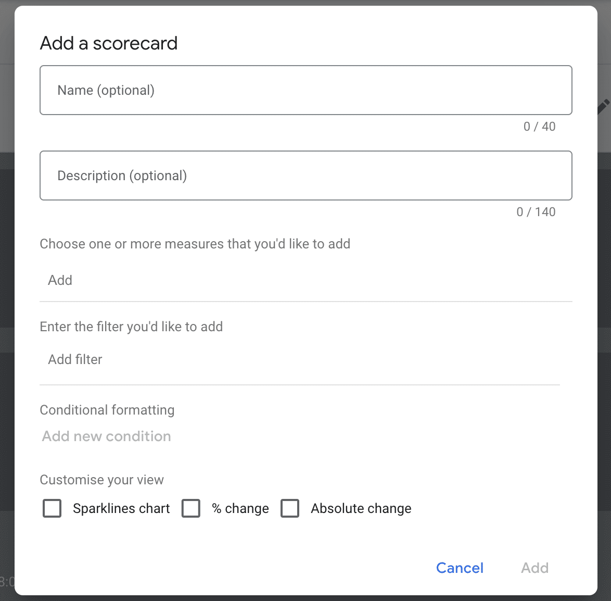
Task: Click the Conditional formatting section label
Action: click(107, 410)
